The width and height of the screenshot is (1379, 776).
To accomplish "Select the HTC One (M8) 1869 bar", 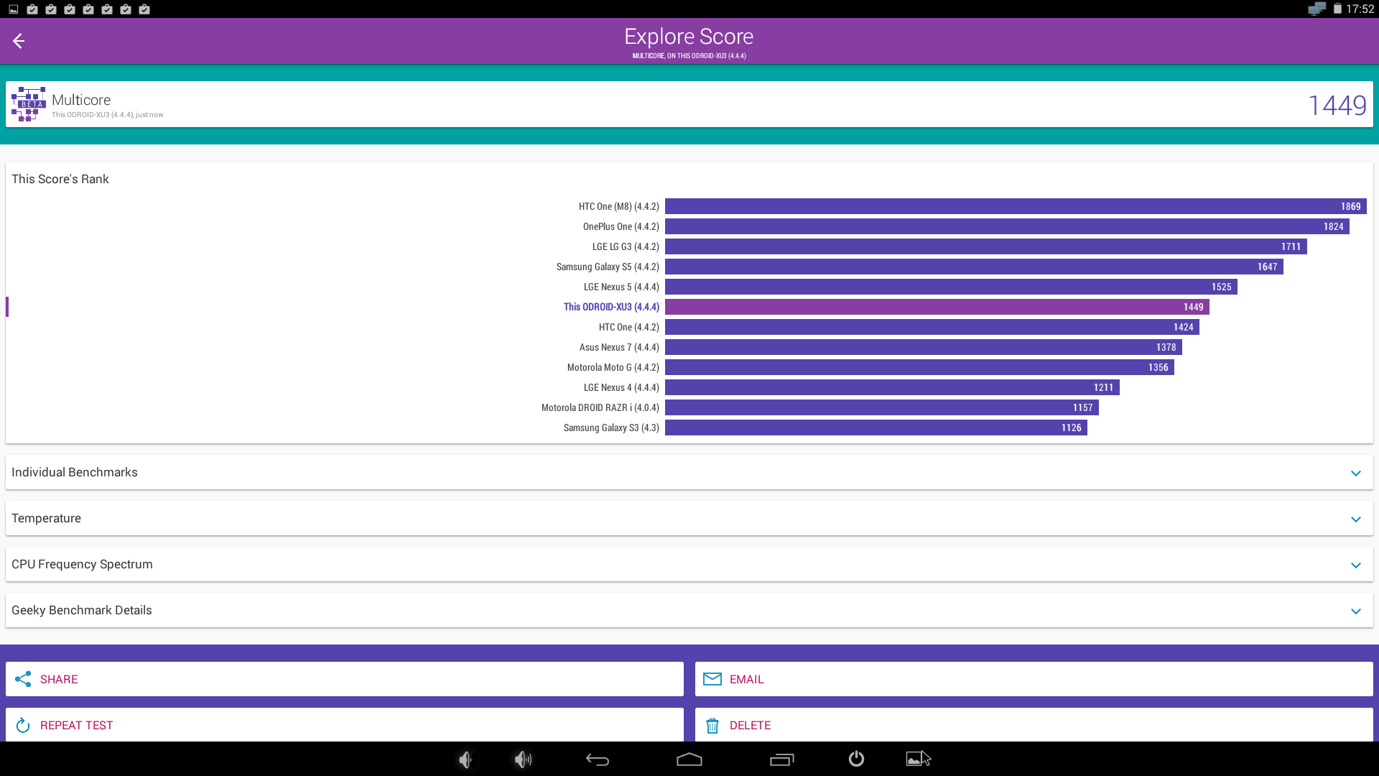I will pos(1016,206).
